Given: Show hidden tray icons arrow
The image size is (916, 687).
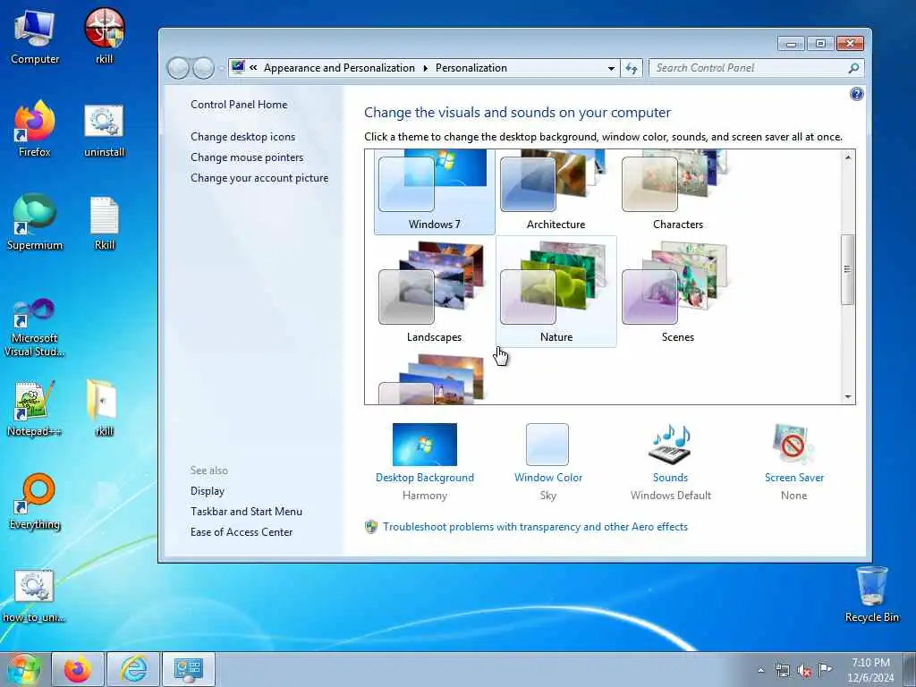Looking at the screenshot, I should click(x=760, y=671).
